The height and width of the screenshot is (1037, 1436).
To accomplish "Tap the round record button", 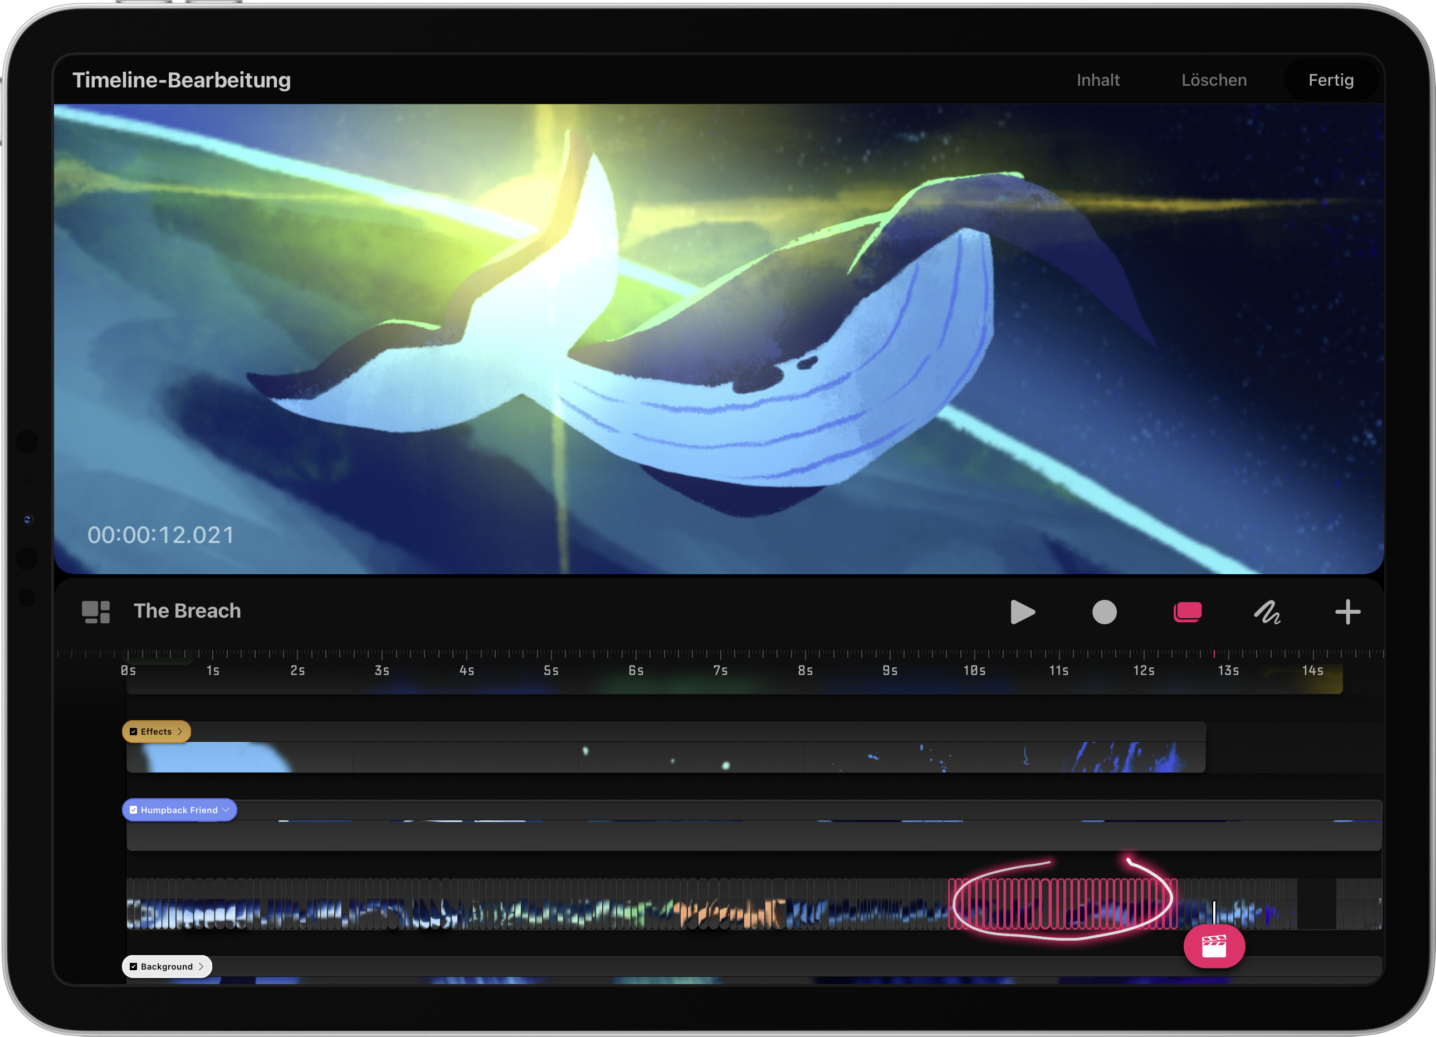I will click(1104, 612).
